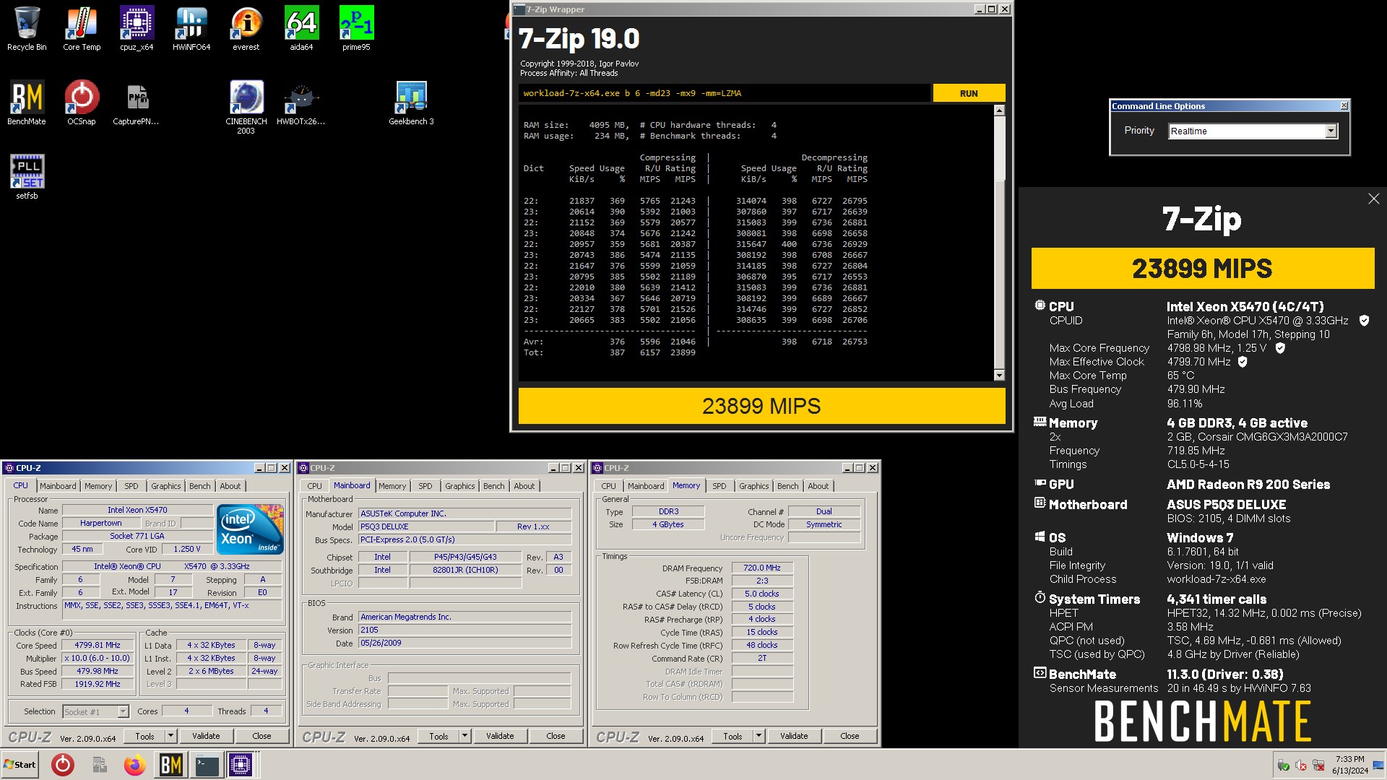Launch the aida64 desktop icon
The width and height of the screenshot is (1387, 780).
click(301, 29)
